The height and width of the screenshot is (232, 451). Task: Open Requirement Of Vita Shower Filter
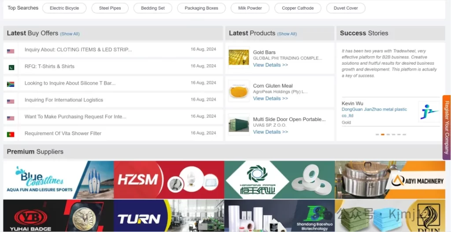(63, 133)
